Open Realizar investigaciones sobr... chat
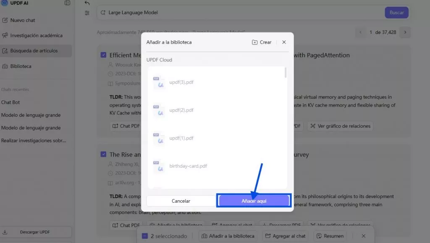This screenshot has width=430, height=243. point(34,141)
